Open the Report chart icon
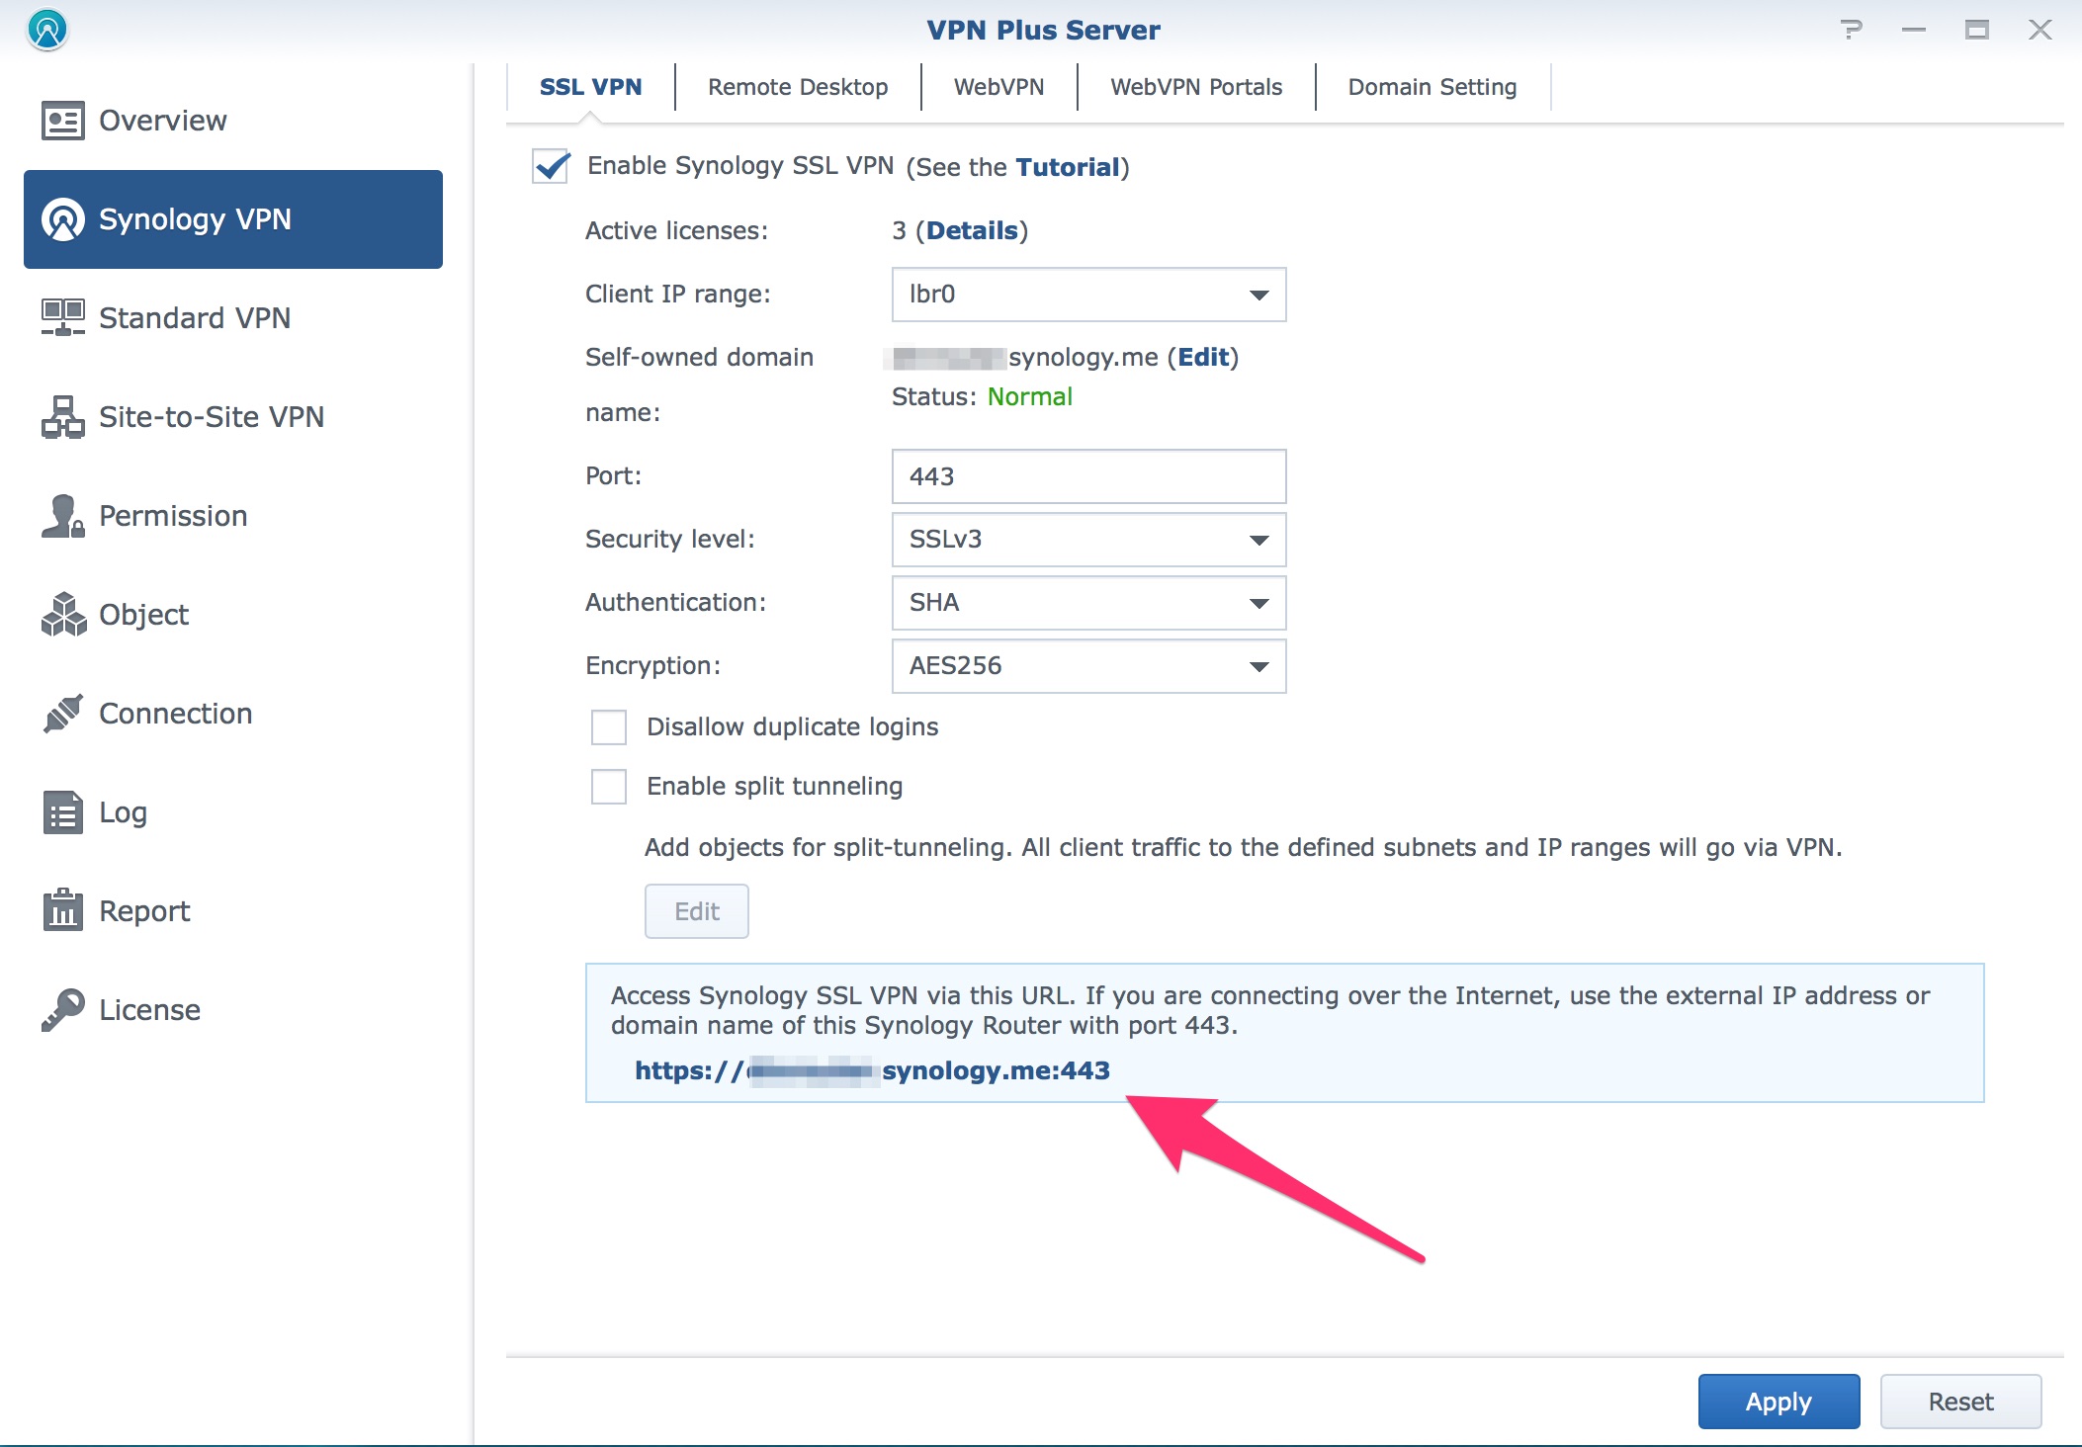The height and width of the screenshot is (1447, 2082). [63, 910]
